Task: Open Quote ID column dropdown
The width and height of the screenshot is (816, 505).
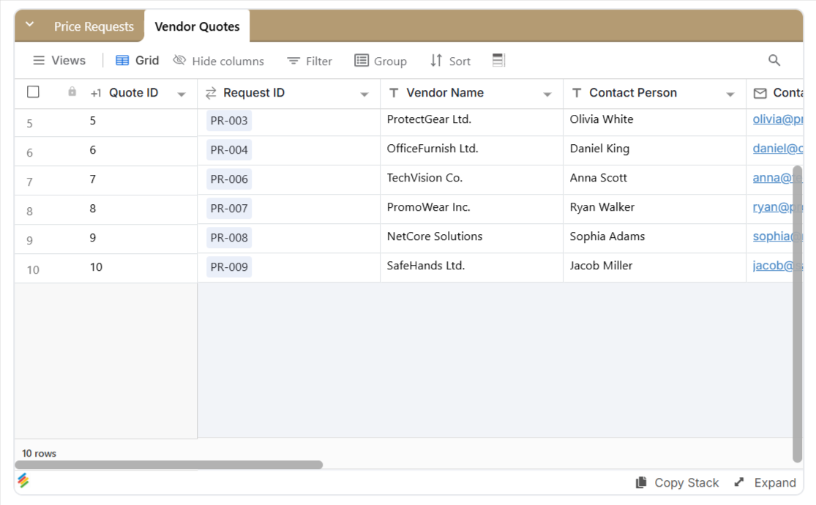Action: click(181, 94)
